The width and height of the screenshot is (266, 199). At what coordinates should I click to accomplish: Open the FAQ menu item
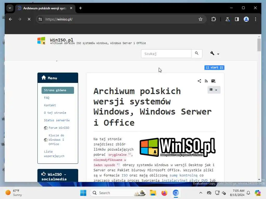click(47, 98)
